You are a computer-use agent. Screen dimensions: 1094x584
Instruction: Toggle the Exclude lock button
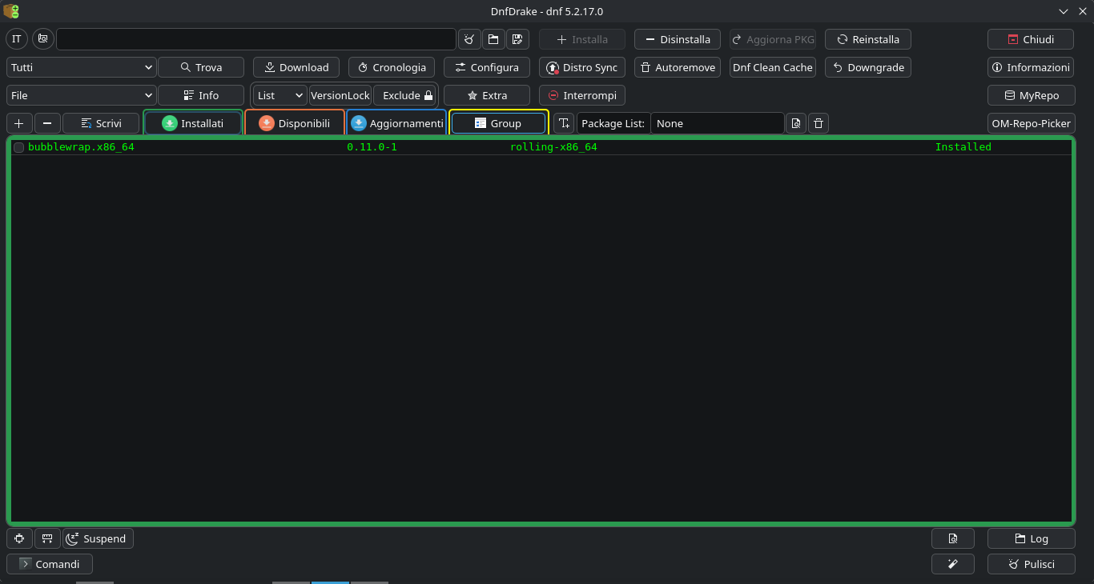point(407,95)
